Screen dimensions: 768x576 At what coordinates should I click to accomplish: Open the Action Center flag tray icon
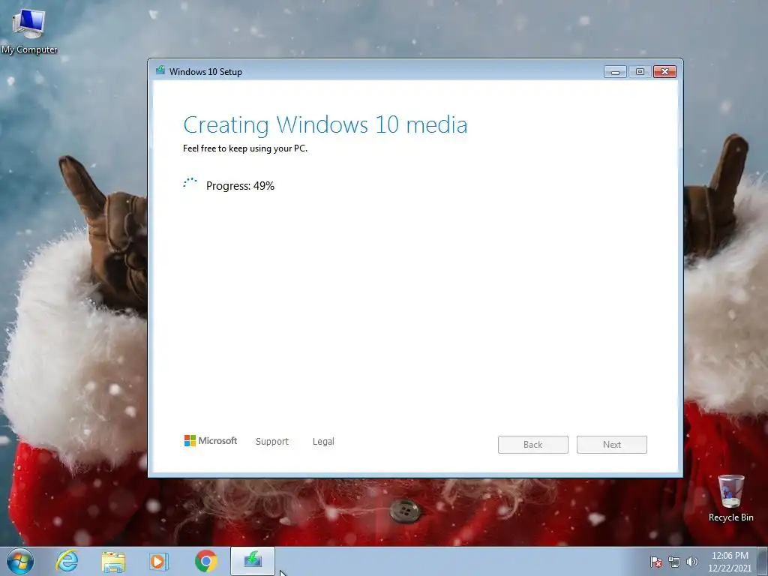click(656, 562)
